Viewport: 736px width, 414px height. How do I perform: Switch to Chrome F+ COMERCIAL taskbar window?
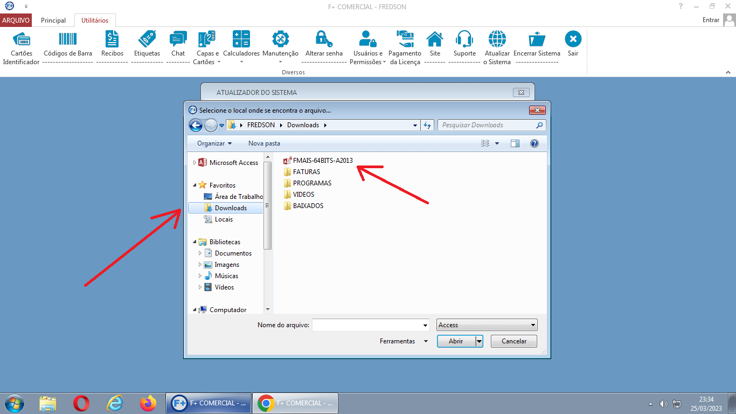pyautogui.click(x=295, y=403)
